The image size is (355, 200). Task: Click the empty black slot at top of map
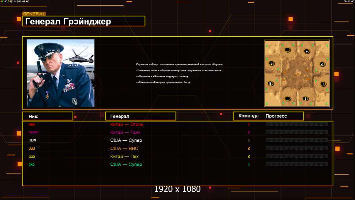click(x=287, y=49)
